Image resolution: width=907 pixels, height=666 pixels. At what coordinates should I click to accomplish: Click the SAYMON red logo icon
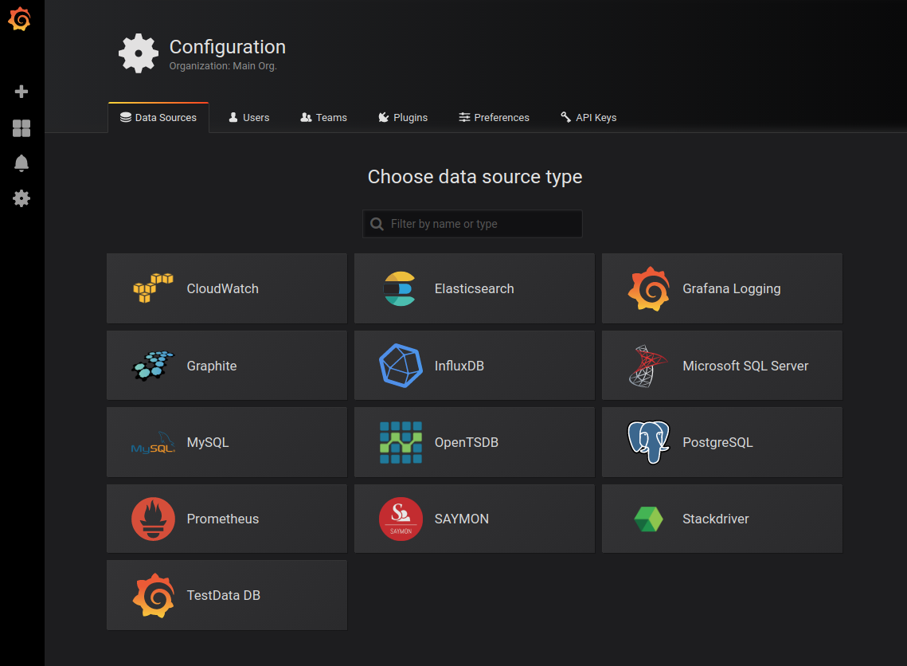tap(401, 519)
